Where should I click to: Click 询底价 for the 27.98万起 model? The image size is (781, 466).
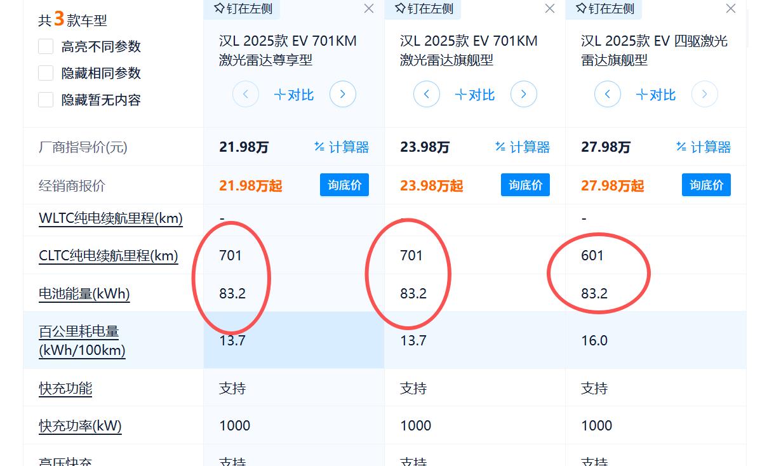(707, 185)
